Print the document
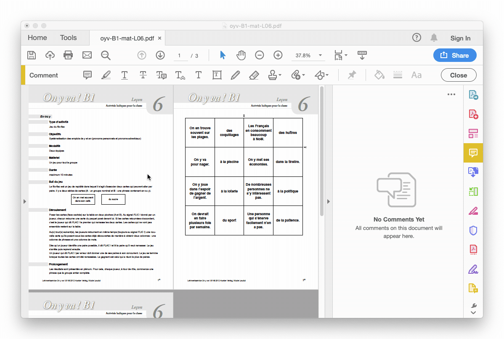The height and width of the screenshot is (339, 504). pyautogui.click(x=68, y=55)
